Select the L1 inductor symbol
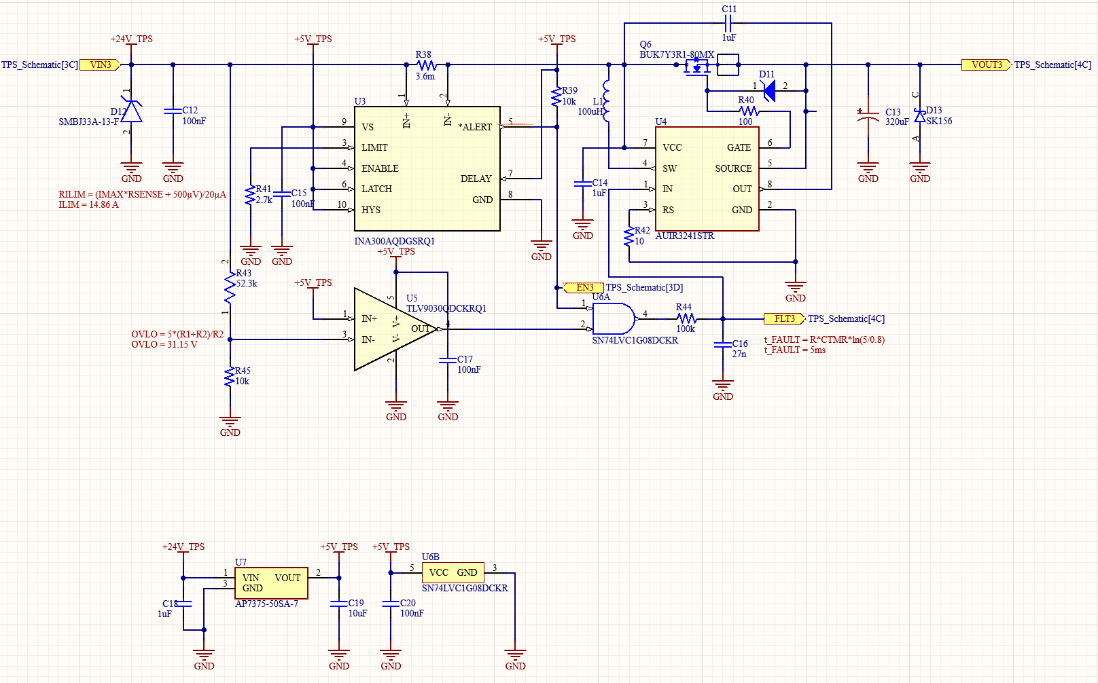This screenshot has width=1098, height=683. pos(605,101)
